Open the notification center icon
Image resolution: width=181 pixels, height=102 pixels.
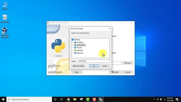[x=177, y=99]
